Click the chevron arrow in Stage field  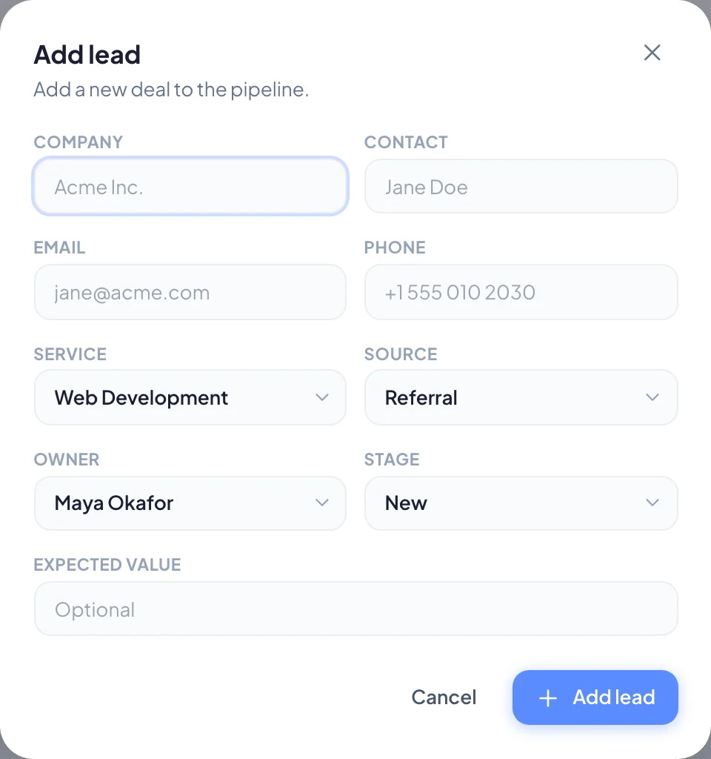[x=652, y=503]
